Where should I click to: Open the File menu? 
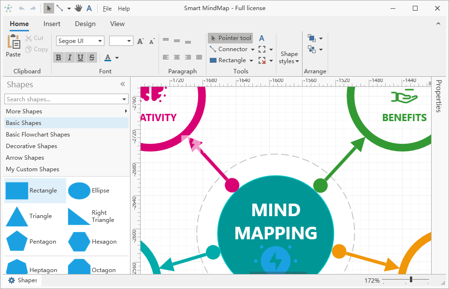click(107, 9)
